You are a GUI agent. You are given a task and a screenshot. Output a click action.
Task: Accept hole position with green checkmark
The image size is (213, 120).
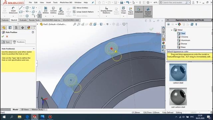[x=3, y=36]
